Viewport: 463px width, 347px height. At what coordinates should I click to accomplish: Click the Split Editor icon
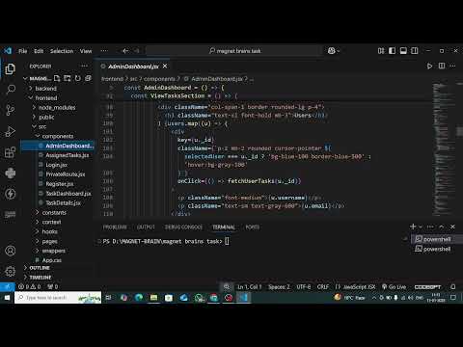(442, 66)
